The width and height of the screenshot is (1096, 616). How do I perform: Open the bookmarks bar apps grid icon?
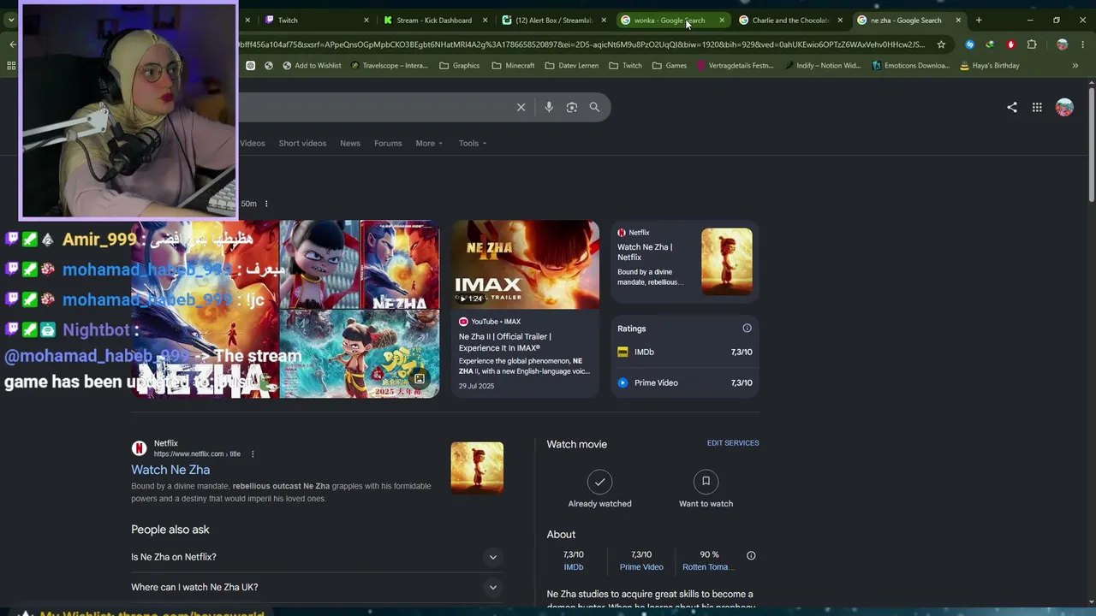click(x=11, y=66)
